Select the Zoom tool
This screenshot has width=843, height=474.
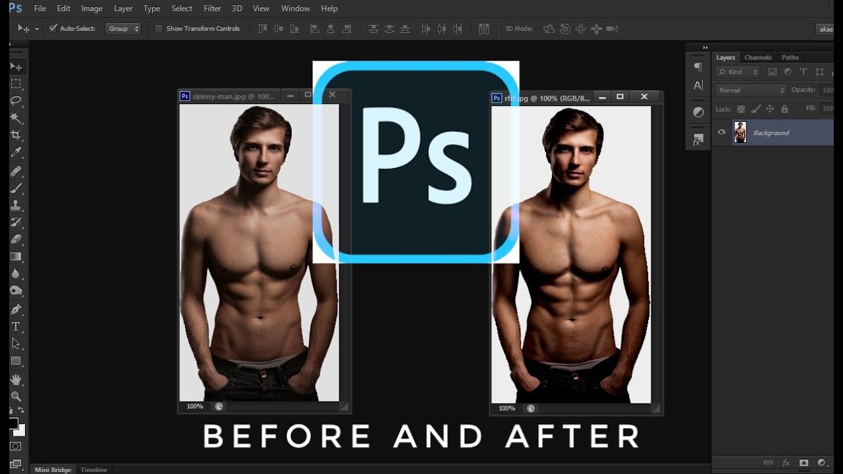coord(16,396)
